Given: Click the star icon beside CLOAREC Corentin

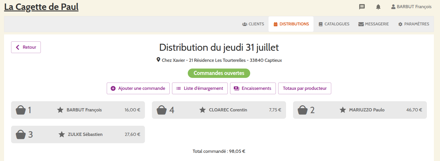Looking at the screenshot, I should tap(203, 110).
